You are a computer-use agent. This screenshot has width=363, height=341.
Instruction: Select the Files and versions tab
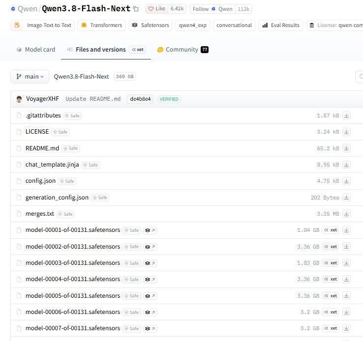click(106, 50)
